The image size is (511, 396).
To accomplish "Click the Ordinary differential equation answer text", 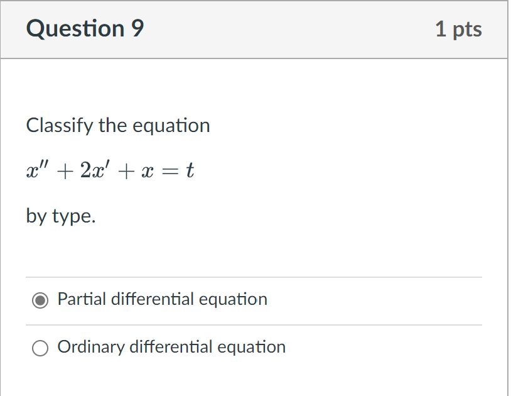I will pos(171,347).
